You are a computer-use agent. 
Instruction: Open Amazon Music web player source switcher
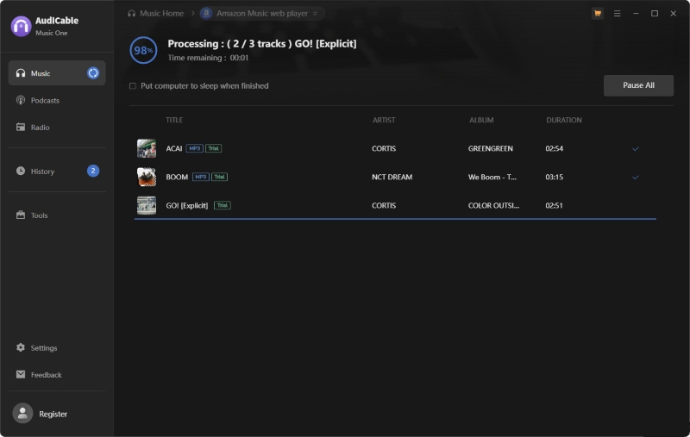tap(262, 13)
